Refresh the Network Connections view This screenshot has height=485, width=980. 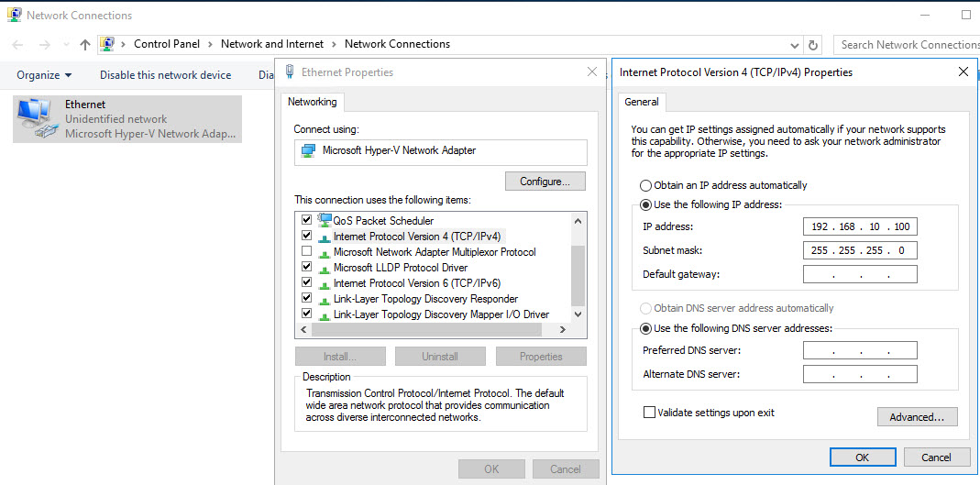coord(813,45)
